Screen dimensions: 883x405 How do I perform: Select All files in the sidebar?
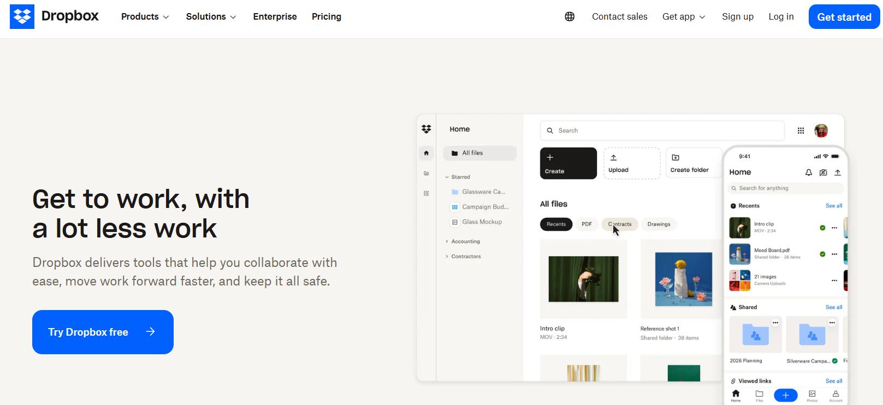click(x=479, y=153)
